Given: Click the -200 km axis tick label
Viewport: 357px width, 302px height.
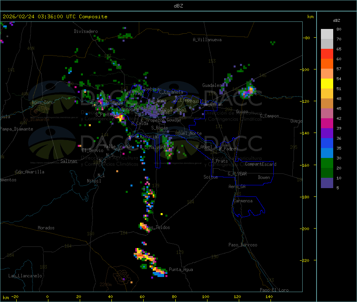Looking at the screenshot, I should pyautogui.click(x=304, y=229).
